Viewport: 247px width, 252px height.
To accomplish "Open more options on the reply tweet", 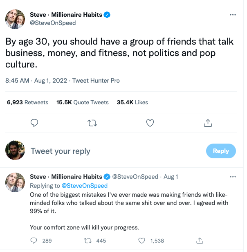I will pos(233,177).
